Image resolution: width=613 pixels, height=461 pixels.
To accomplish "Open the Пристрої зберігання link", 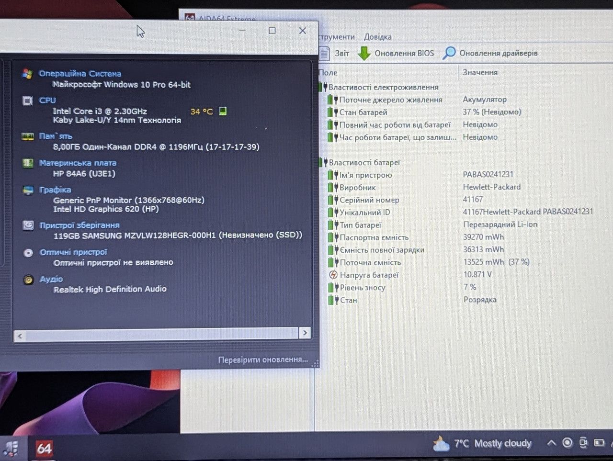I will click(x=79, y=225).
